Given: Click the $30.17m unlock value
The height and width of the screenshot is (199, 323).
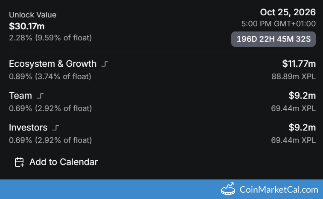Looking at the screenshot, I should pos(27,26).
